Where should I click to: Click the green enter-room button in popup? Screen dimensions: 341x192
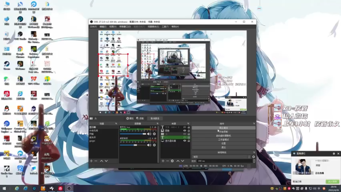pos(332,182)
